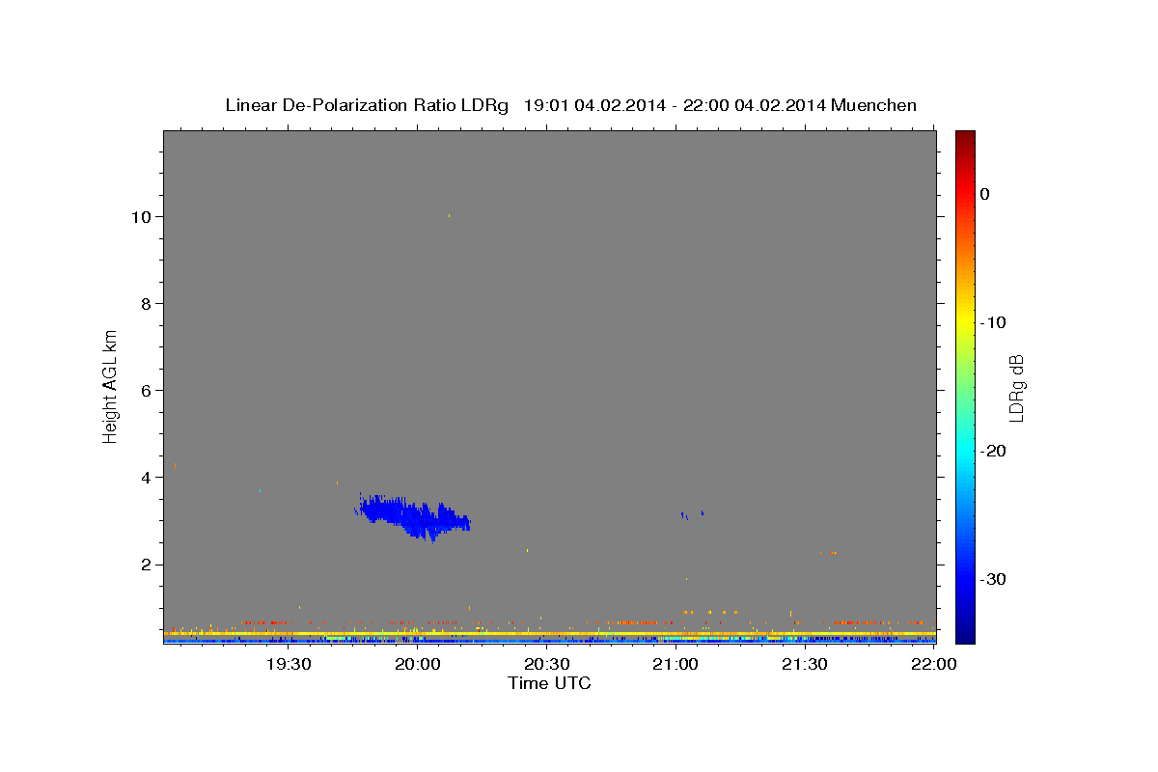Viewport: 1158px width, 772px height.
Task: Click the height tick label '8'
Action: (x=148, y=304)
